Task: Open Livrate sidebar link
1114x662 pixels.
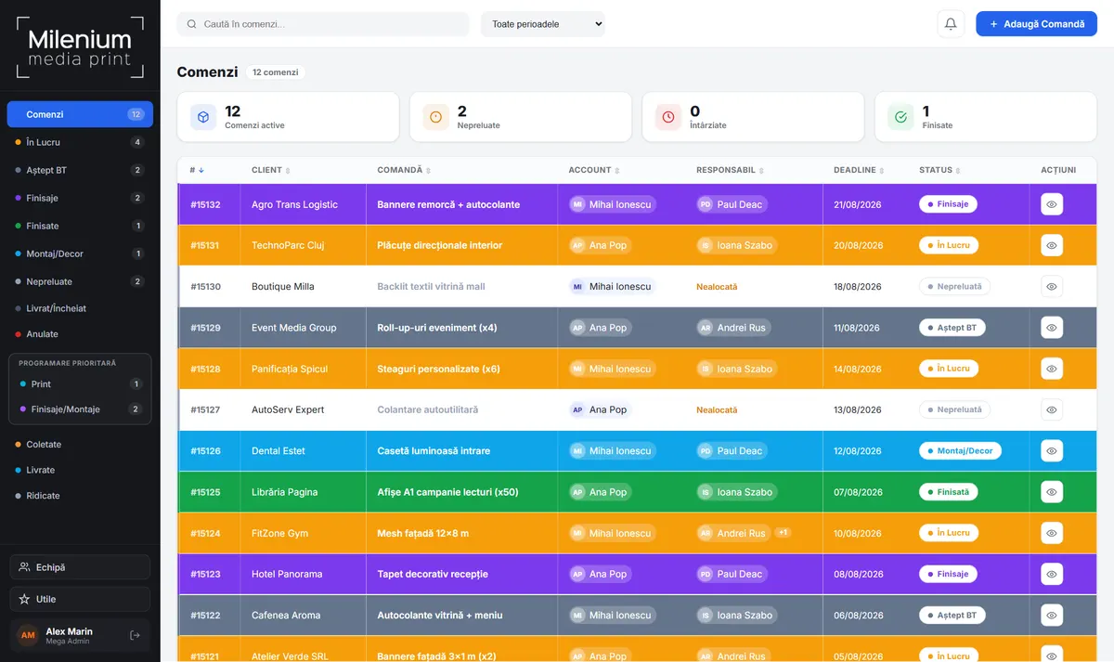Action: [80, 470]
